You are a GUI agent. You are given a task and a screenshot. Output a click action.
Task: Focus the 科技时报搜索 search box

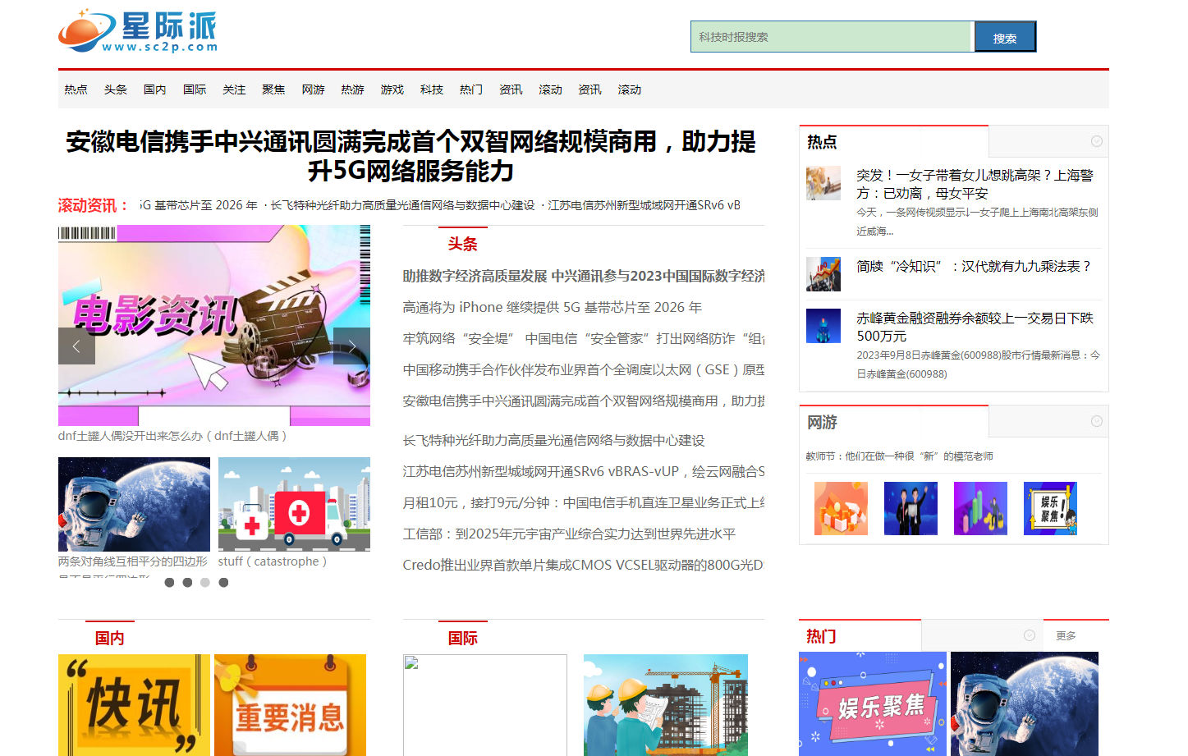click(x=831, y=37)
